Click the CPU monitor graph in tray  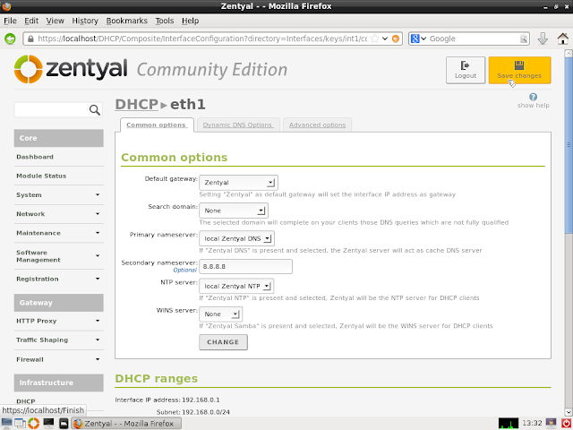coord(509,424)
